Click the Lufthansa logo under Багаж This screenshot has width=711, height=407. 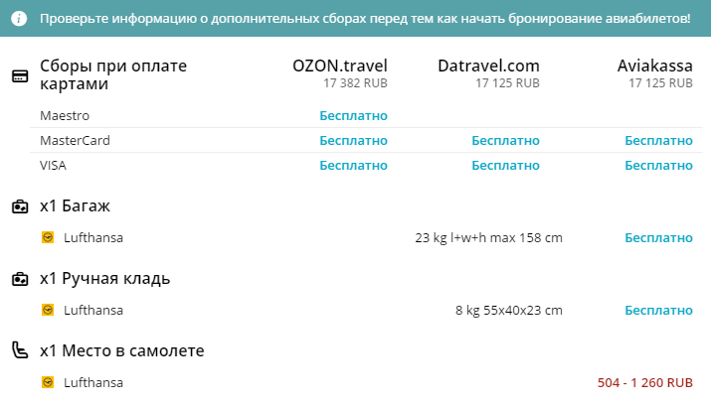pyautogui.click(x=48, y=238)
